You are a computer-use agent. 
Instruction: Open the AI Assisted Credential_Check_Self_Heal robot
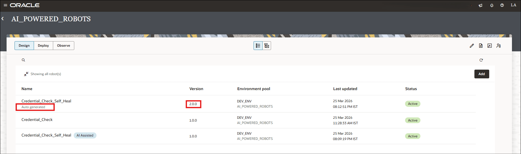click(46, 135)
